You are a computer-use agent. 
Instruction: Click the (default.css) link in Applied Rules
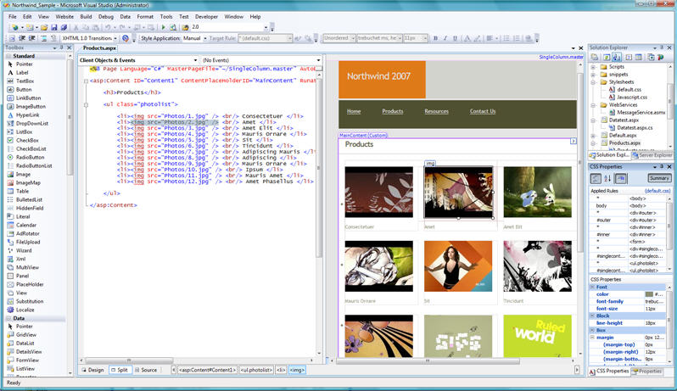pyautogui.click(x=657, y=191)
